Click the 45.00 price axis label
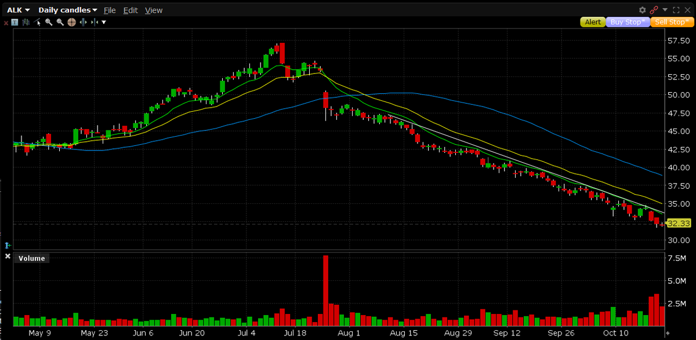The height and width of the screenshot is (340, 696). [x=679, y=131]
